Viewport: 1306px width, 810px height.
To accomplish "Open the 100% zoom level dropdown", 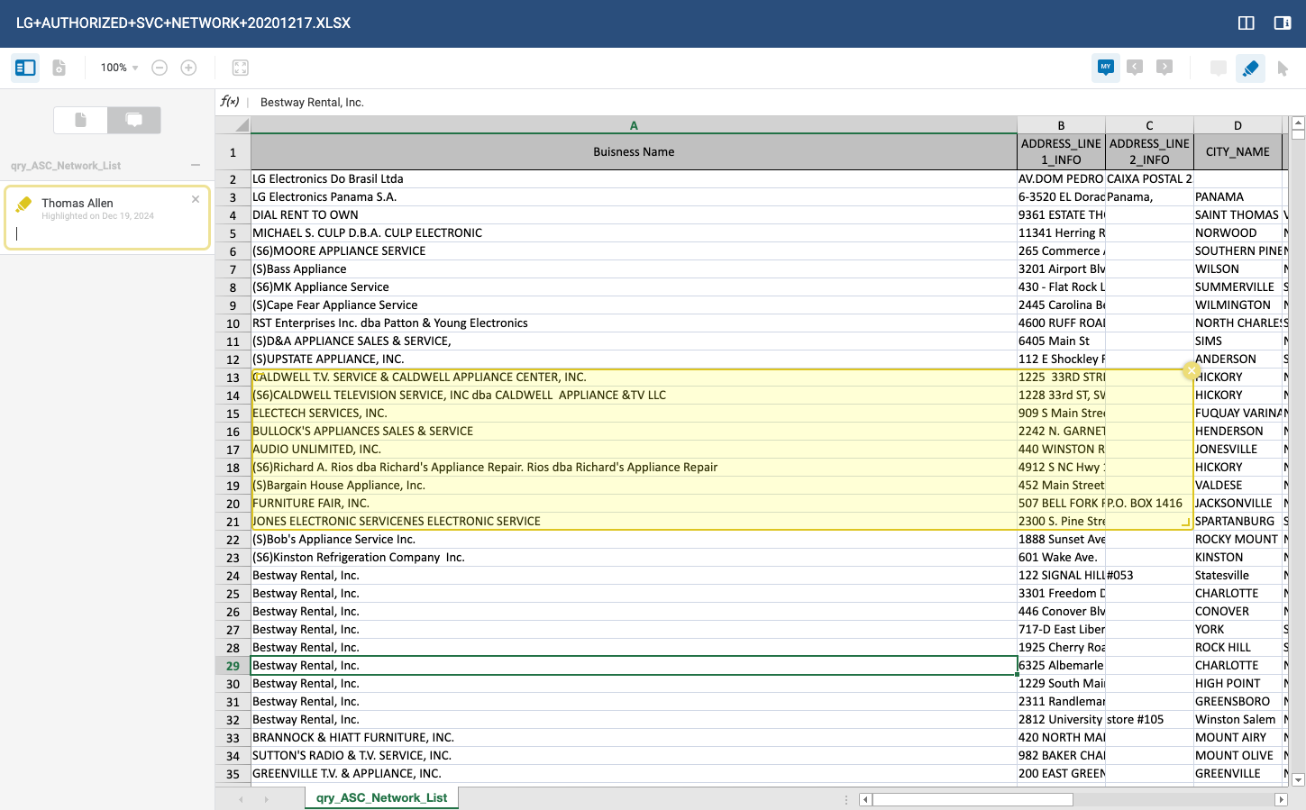I will tap(120, 68).
